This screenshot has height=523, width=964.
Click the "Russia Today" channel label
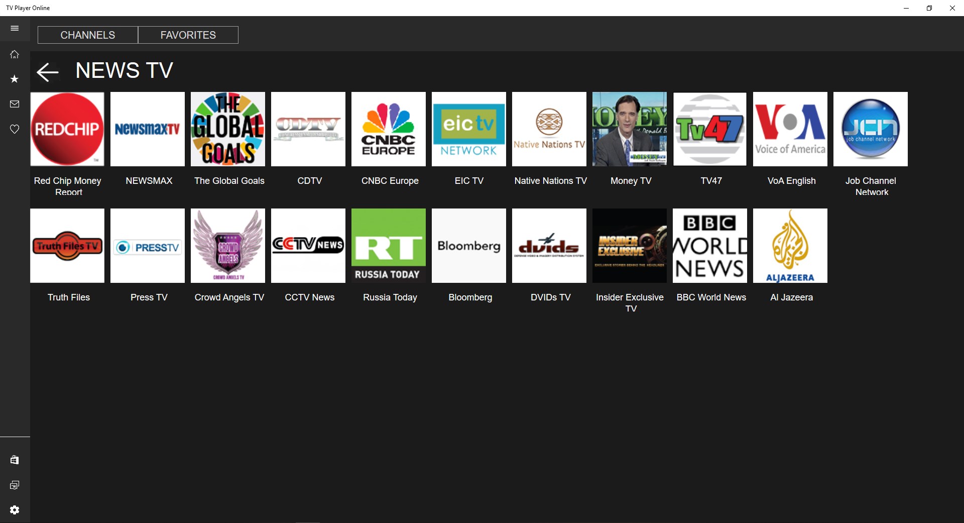(x=390, y=297)
